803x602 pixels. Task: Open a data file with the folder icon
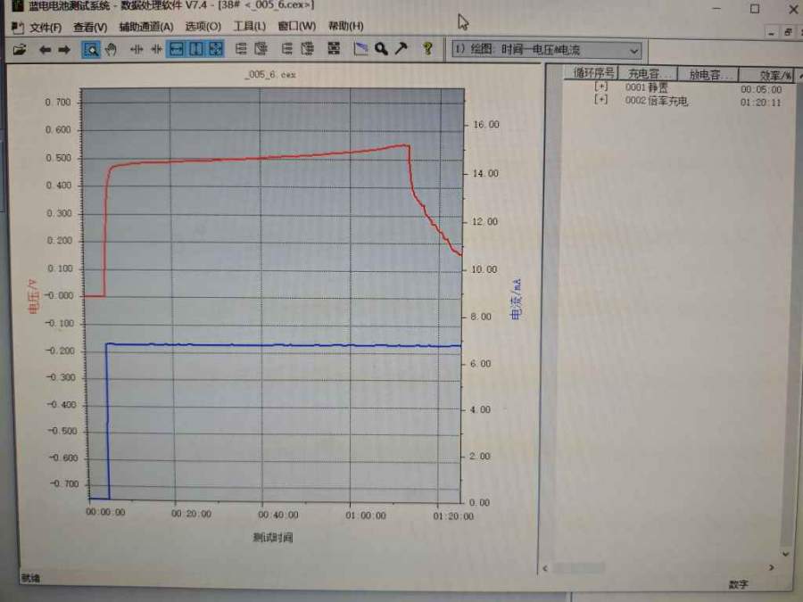coord(20,50)
